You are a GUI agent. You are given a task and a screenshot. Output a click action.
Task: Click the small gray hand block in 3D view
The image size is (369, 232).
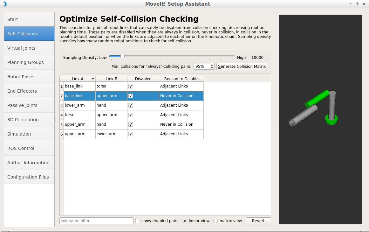[x=292, y=123]
